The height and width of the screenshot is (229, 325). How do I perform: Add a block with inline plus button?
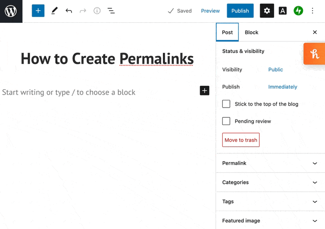pos(204,91)
